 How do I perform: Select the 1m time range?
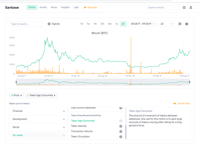(x=95, y=24)
